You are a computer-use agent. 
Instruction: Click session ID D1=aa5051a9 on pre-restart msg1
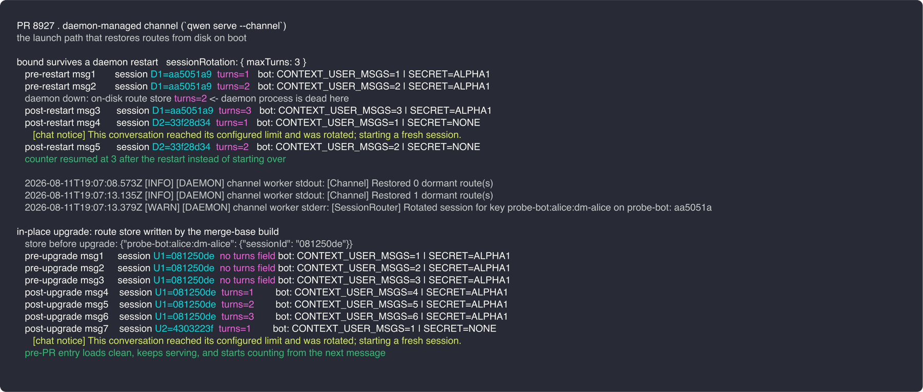(180, 74)
